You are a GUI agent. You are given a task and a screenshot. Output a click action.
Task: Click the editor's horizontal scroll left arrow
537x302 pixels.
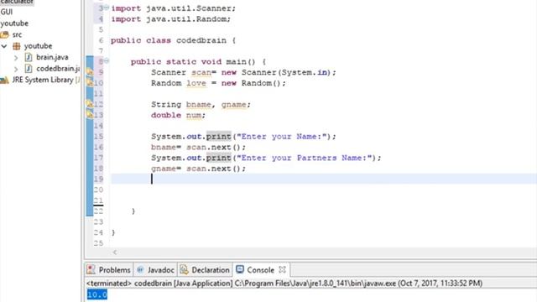point(115,253)
